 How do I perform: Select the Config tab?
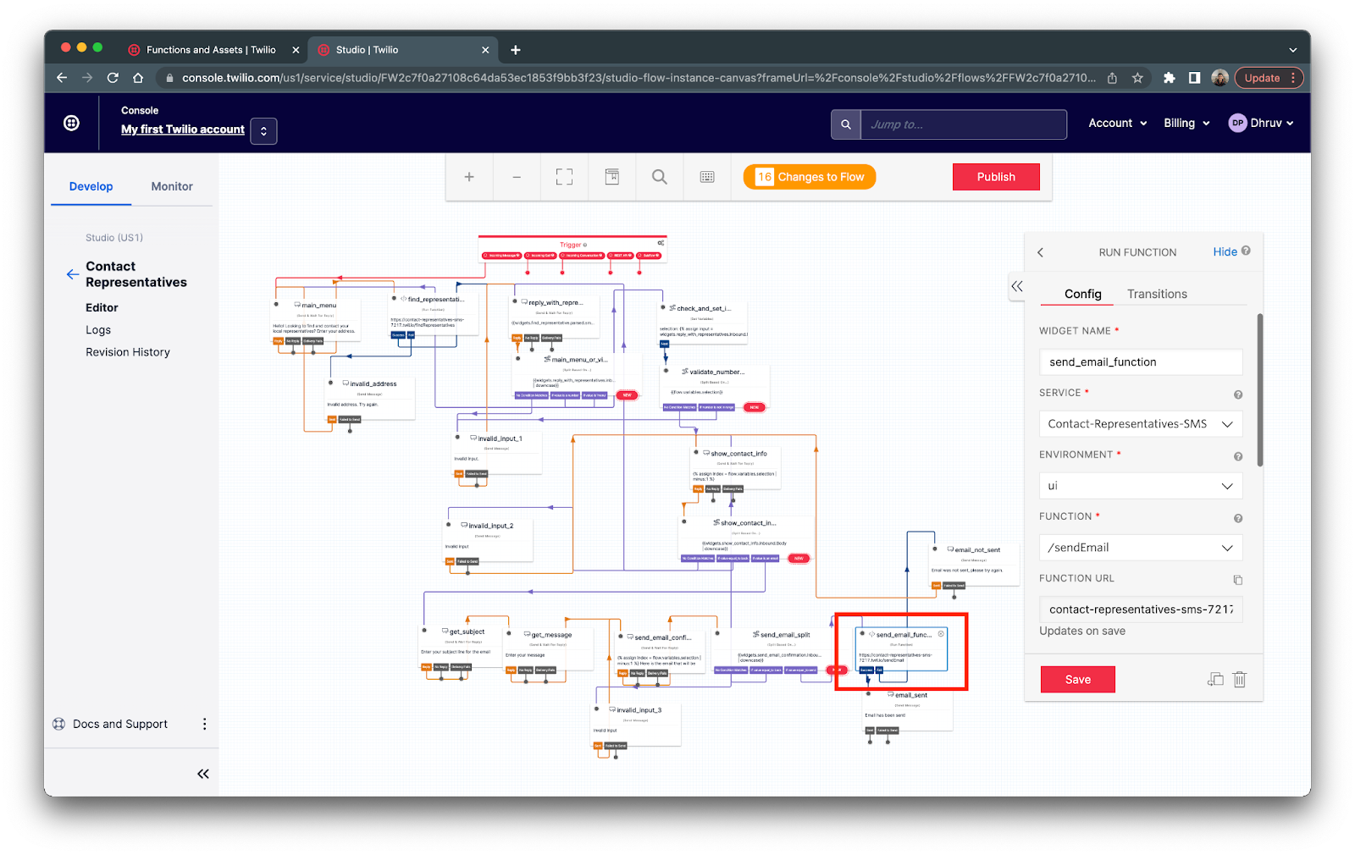(x=1083, y=294)
